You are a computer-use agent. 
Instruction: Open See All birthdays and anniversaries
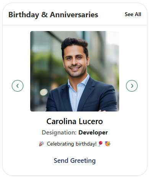(133, 14)
